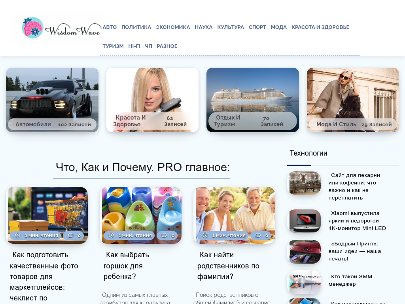
Task: Click excerpt 'Одним из самых главных'
Action: (135, 295)
